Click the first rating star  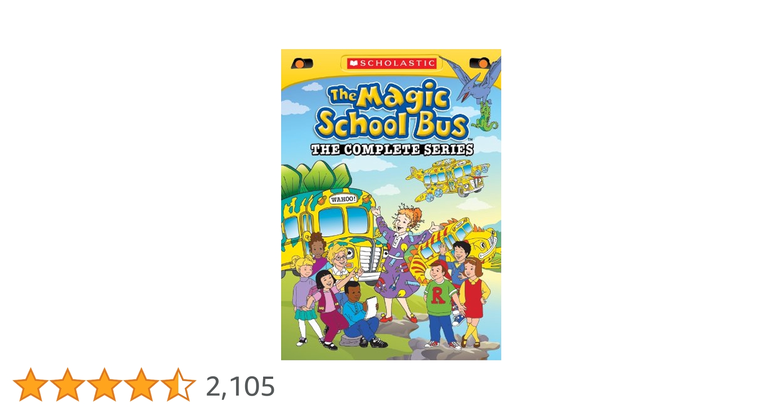point(30,384)
